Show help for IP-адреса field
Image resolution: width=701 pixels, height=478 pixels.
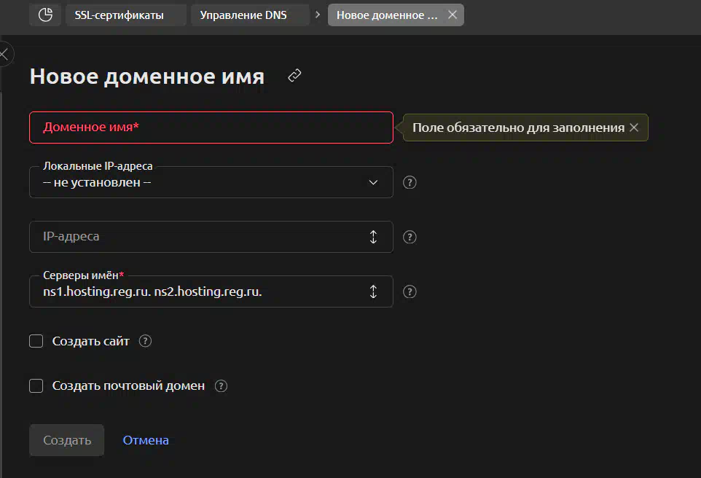click(x=410, y=237)
